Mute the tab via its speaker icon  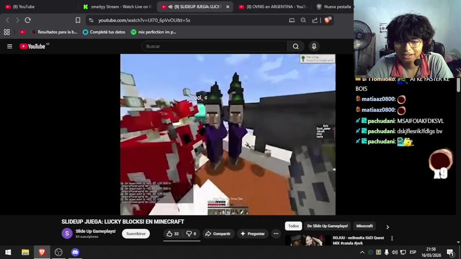click(x=170, y=7)
